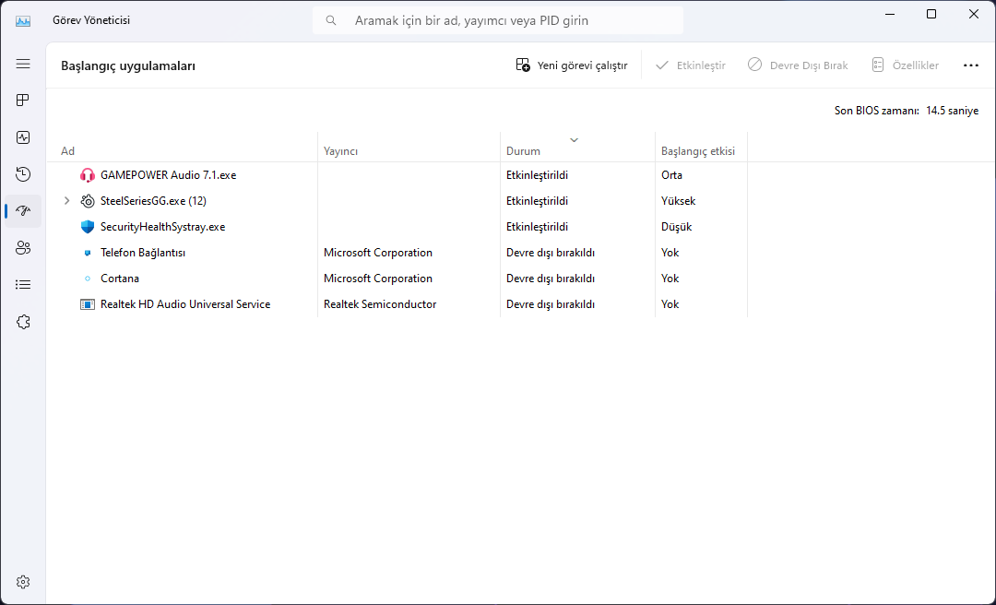Open the Details list sidebar icon
Image resolution: width=996 pixels, height=605 pixels.
(23, 284)
